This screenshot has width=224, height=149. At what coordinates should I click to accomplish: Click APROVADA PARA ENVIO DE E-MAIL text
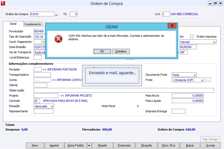[x=66, y=101]
